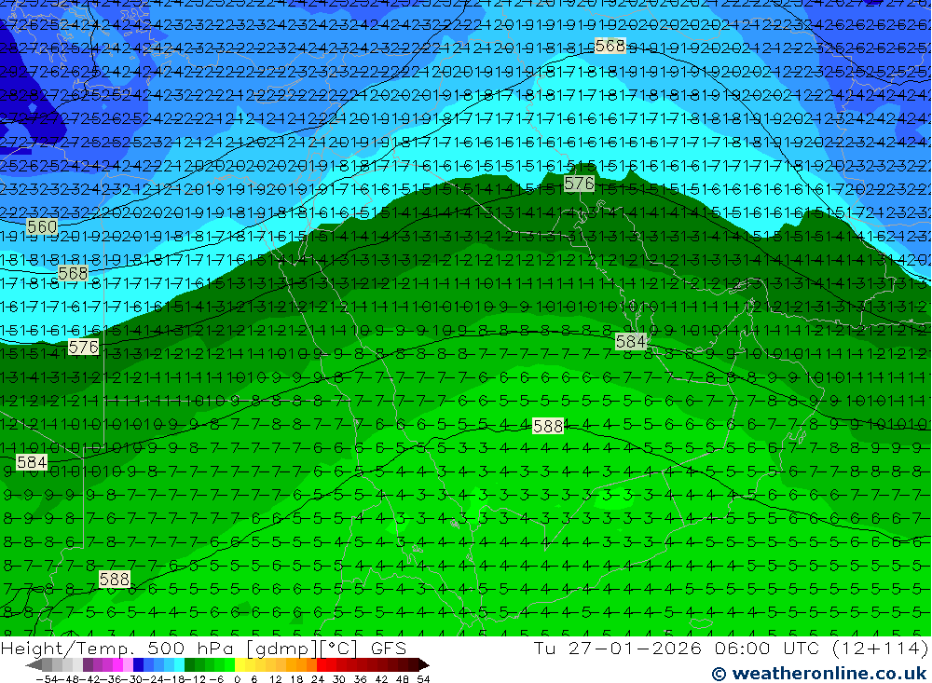Image resolution: width=932 pixels, height=683 pixels.
Task: Select the 584 contour label on right side
Action: tap(631, 342)
